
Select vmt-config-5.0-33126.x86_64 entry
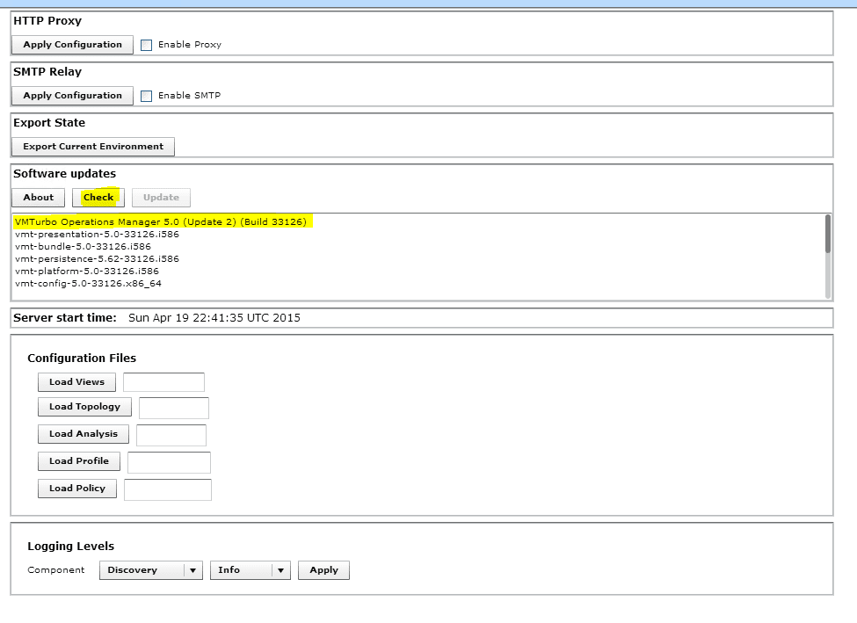(88, 283)
